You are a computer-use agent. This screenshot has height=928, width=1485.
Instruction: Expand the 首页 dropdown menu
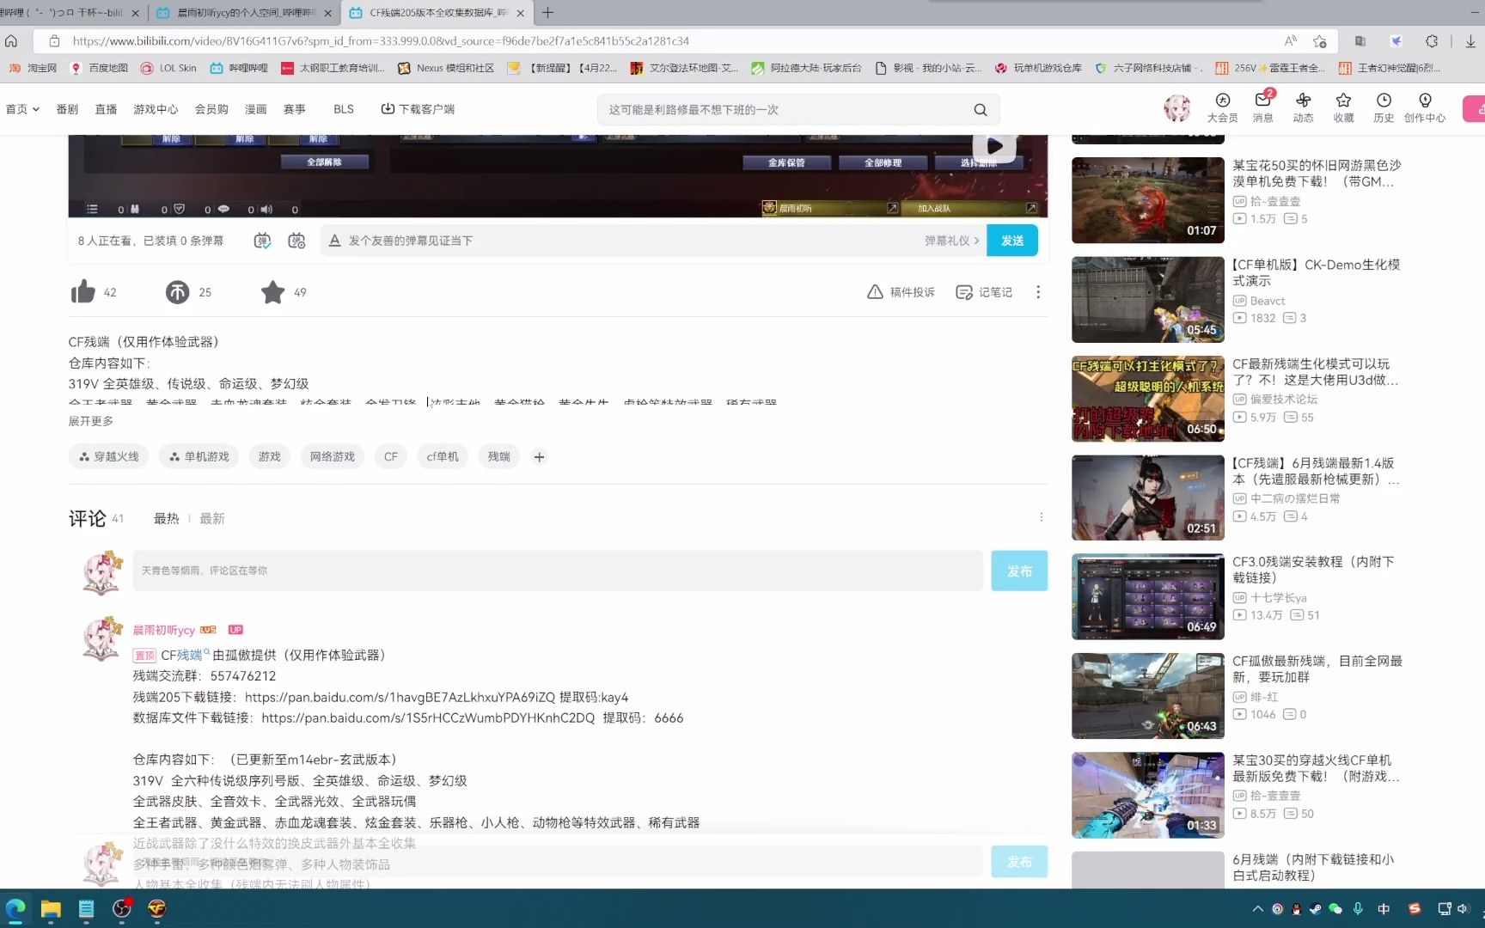coord(22,109)
